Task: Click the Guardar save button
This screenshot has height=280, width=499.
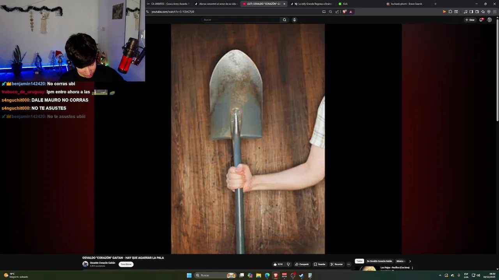Action: point(319,264)
